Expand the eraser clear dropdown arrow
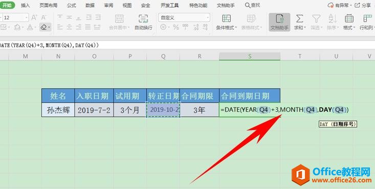The image size is (375, 189). 49,28
